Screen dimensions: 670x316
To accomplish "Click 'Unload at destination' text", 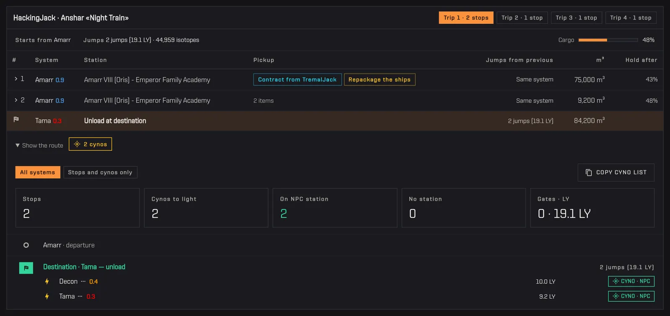I will 115,121.
